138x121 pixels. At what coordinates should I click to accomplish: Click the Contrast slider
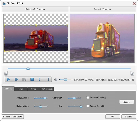click(74, 98)
